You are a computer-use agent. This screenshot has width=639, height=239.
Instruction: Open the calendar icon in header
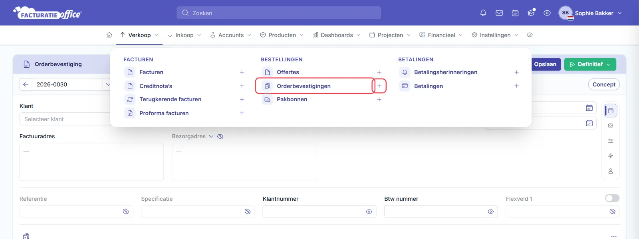pyautogui.click(x=515, y=13)
